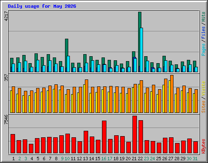The height and width of the screenshot is (163, 208).
Task: Select day label 4 on the x-axis
Action: 32,159
